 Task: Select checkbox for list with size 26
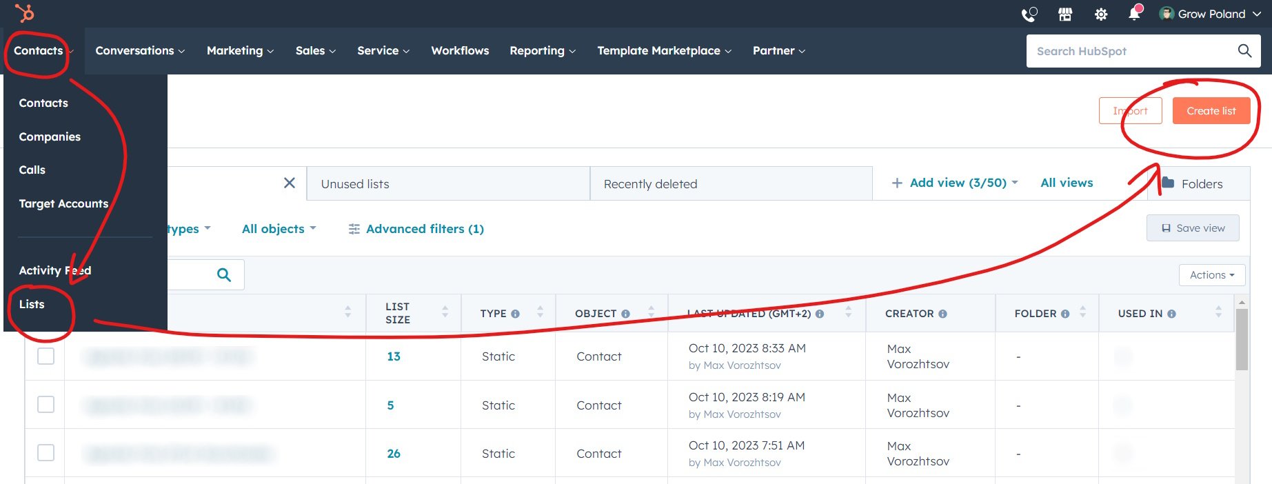(x=46, y=452)
